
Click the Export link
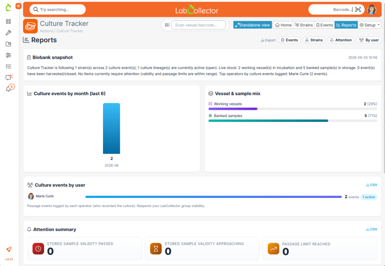(x=268, y=40)
